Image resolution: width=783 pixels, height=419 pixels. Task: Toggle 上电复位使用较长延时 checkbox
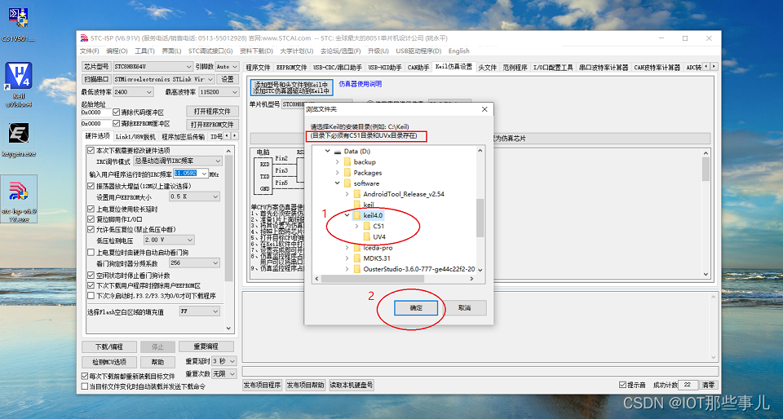[91, 209]
